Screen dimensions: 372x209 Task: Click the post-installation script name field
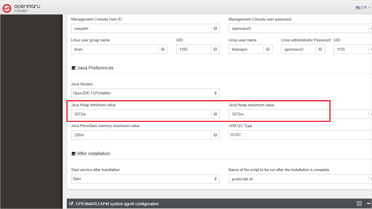point(297,179)
